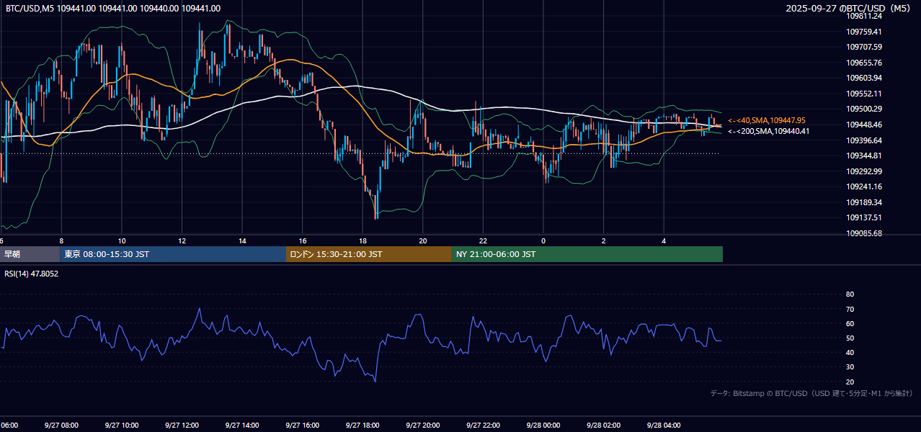
Task: Click price axis label 109396.64
Action: pyautogui.click(x=864, y=140)
